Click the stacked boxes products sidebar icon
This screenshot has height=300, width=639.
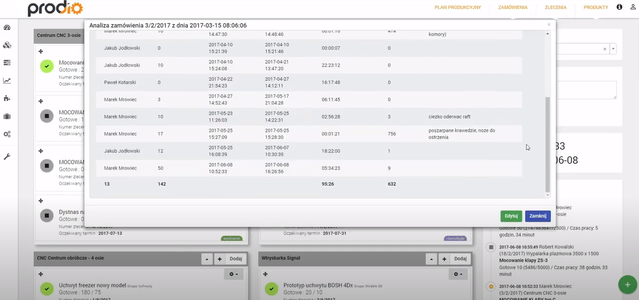click(x=7, y=45)
